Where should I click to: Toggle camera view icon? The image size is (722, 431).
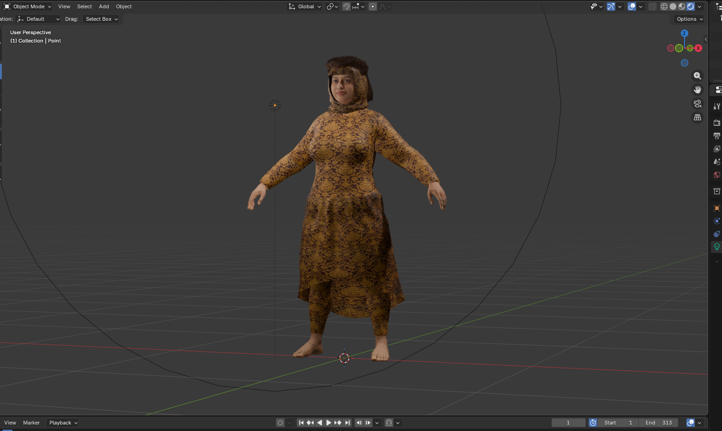click(x=697, y=104)
